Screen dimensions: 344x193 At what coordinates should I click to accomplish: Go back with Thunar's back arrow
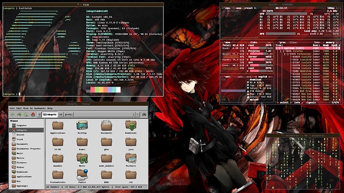pyautogui.click(x=12, y=114)
